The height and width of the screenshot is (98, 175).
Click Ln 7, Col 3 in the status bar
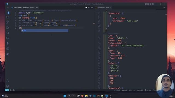[x=117, y=90]
